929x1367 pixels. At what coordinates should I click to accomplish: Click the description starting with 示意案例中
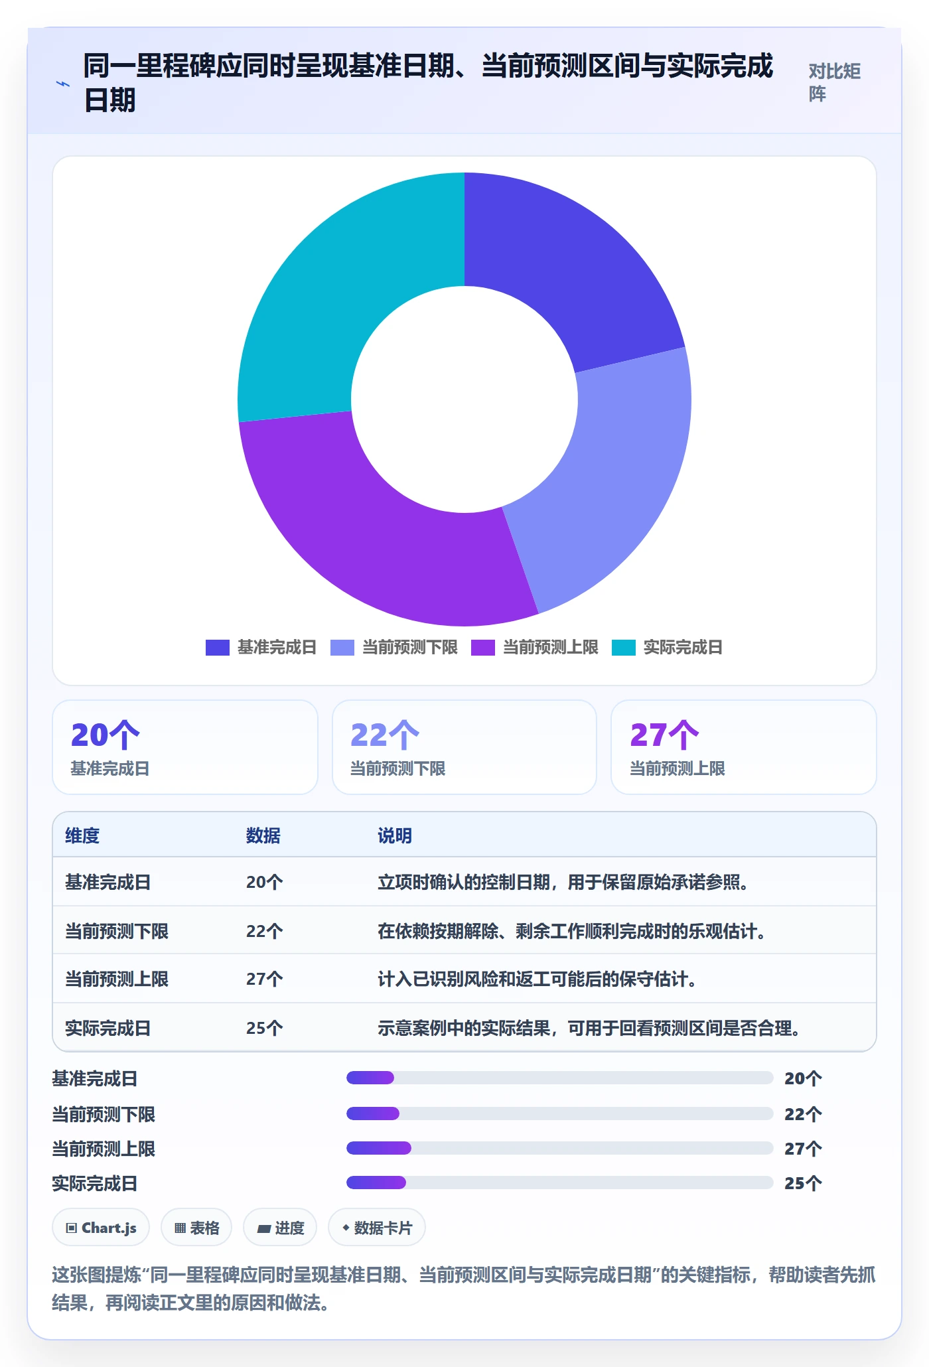click(x=589, y=1028)
